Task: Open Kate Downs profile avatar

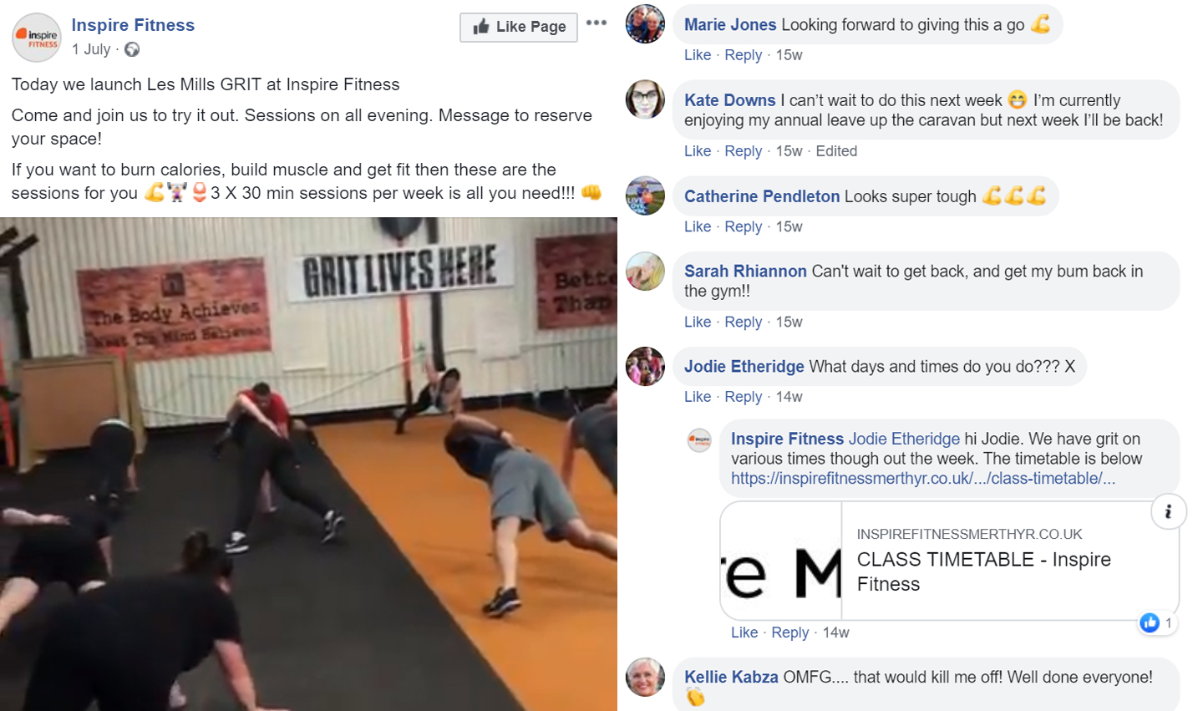Action: point(645,99)
